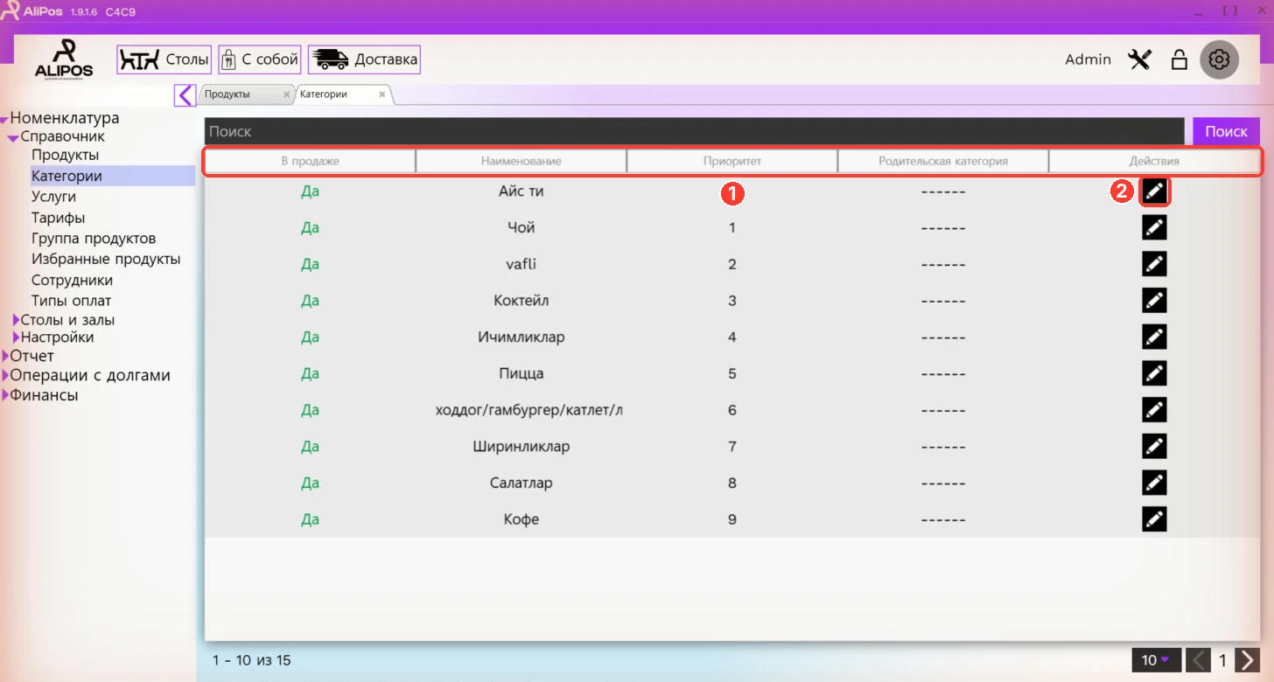Select Сотрудники in the sidebar
The height and width of the screenshot is (682, 1274).
point(72,281)
